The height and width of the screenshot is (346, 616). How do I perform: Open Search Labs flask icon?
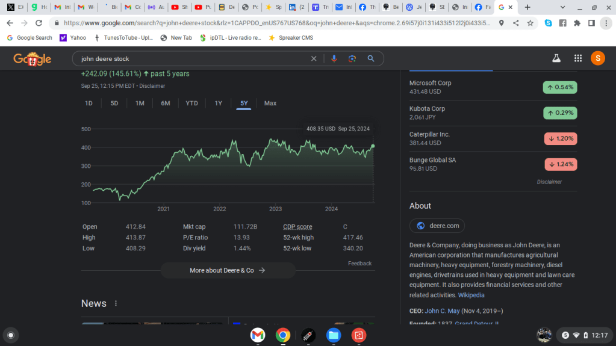[556, 58]
